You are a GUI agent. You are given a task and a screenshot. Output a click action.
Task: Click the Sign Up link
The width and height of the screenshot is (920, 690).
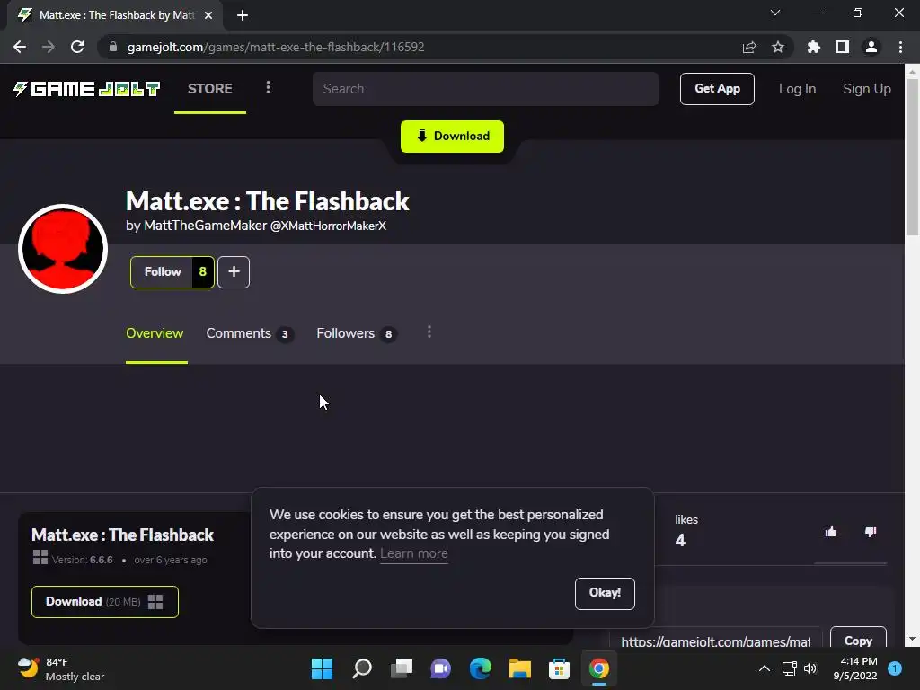coord(867,89)
